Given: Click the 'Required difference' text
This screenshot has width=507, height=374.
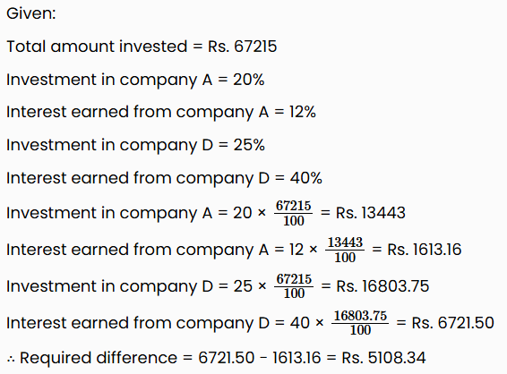Looking at the screenshot, I should [99, 358].
